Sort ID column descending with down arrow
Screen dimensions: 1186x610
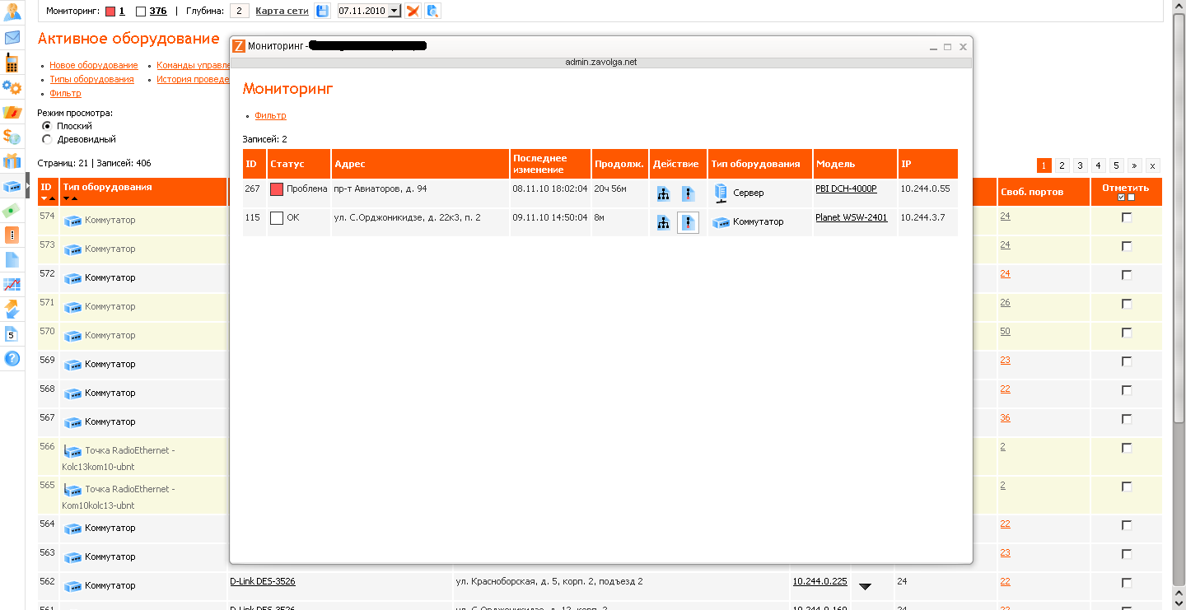coord(44,198)
